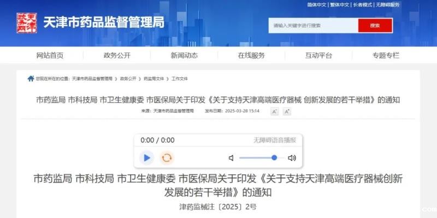437x218 pixels.
Task: Increase font size with A+ icon
Action: [287, 112]
